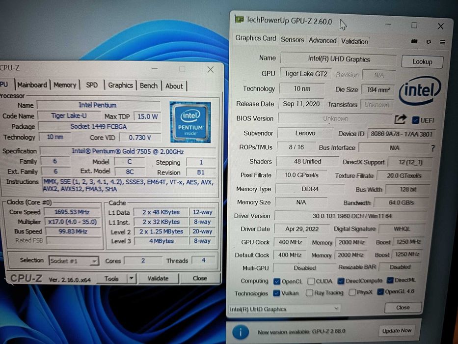This screenshot has height=344, width=458.
Task: Open the Tools dropdown arrow in CPU-Z
Action: pos(132,278)
